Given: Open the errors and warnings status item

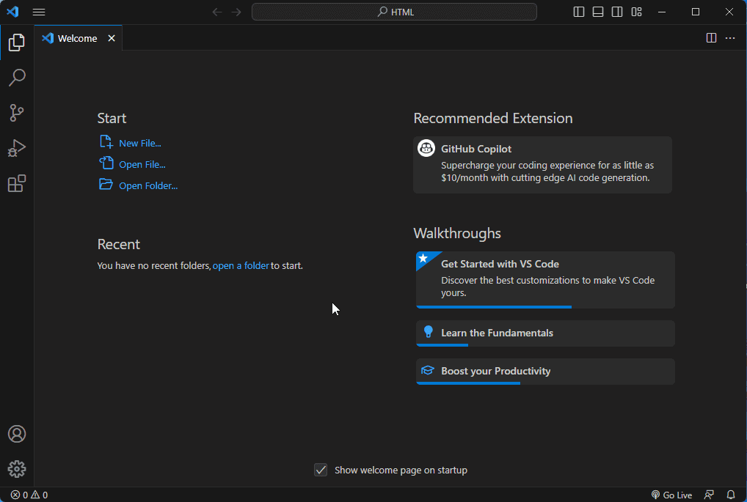Looking at the screenshot, I should pyautogui.click(x=29, y=495).
